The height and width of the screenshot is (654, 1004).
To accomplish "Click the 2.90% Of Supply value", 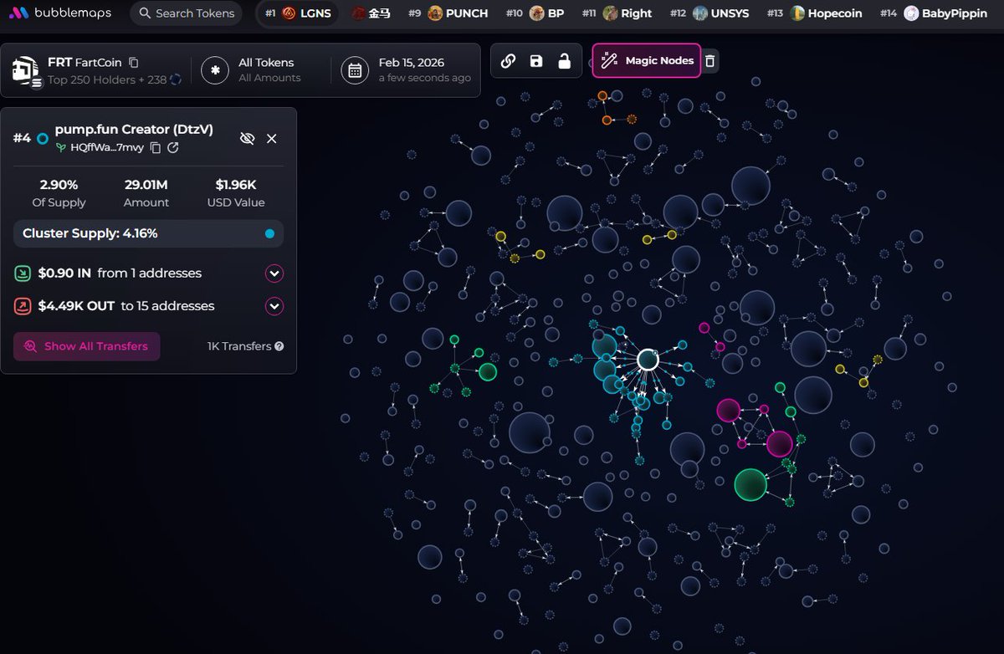I will [x=59, y=185].
